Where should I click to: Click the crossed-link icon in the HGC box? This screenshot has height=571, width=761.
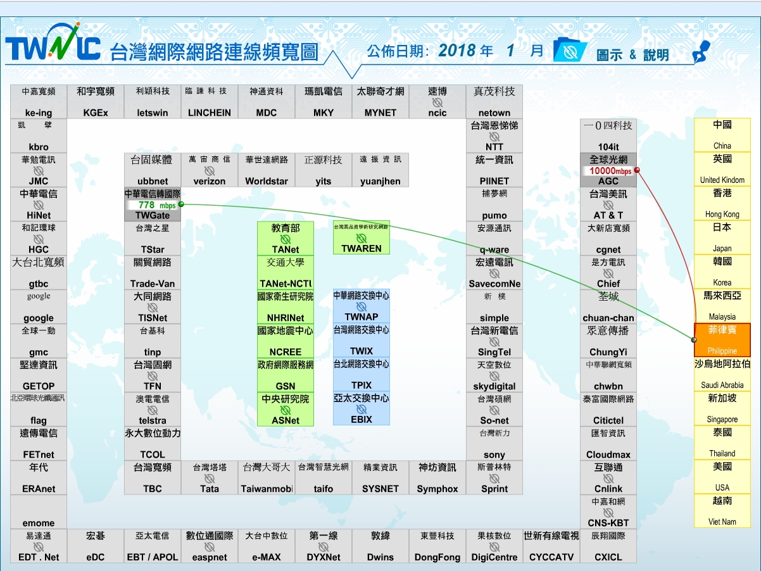[x=39, y=239]
